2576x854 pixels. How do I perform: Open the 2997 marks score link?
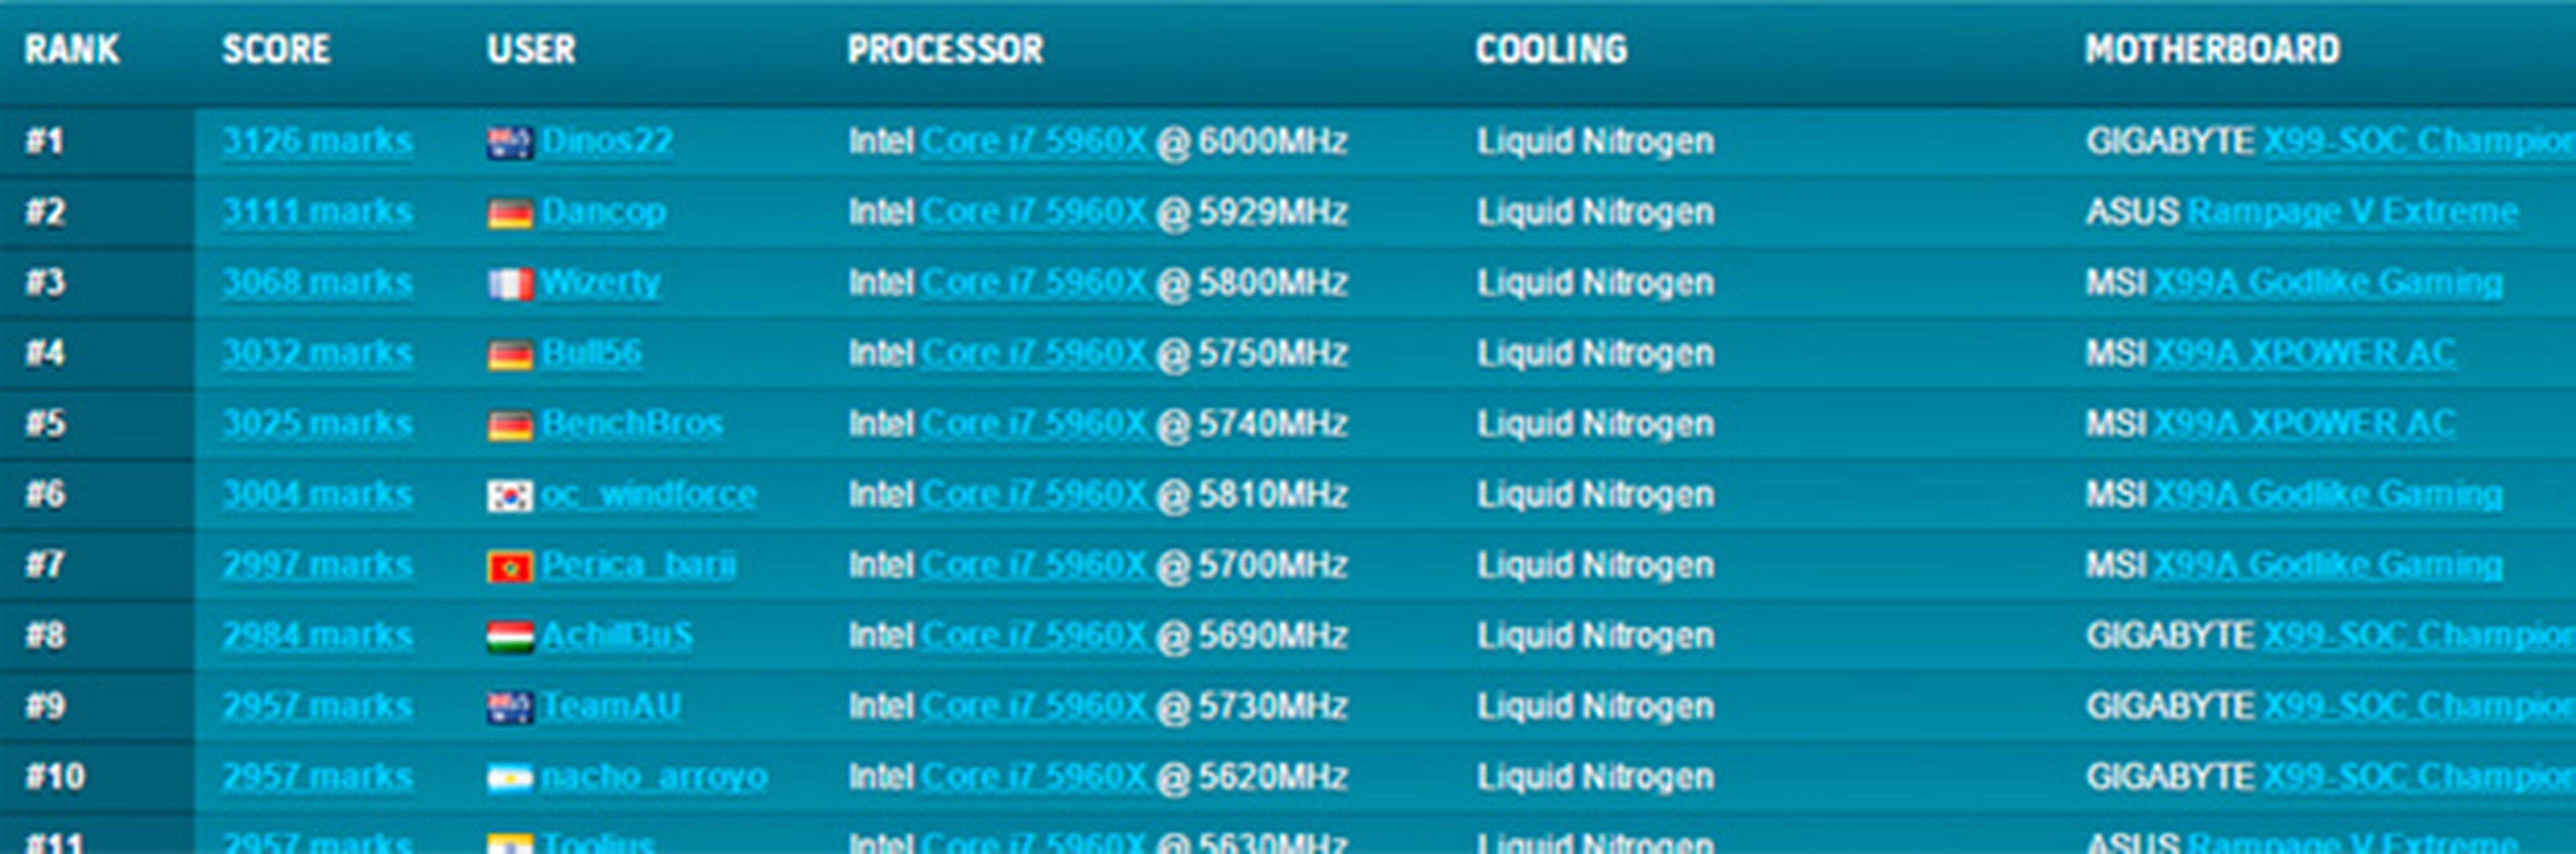(x=317, y=565)
